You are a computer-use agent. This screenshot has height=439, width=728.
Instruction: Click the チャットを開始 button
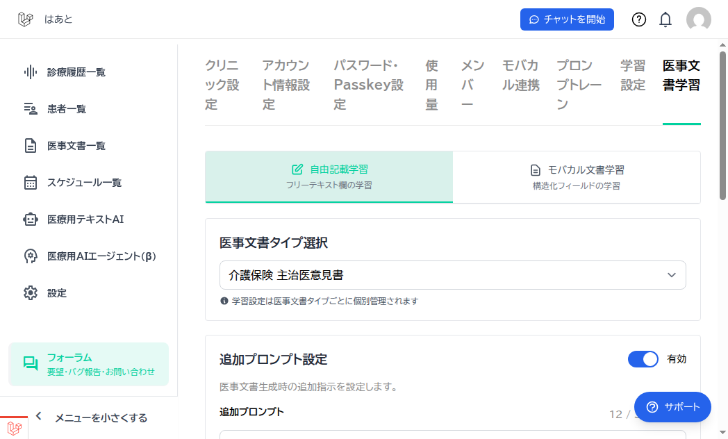click(567, 19)
